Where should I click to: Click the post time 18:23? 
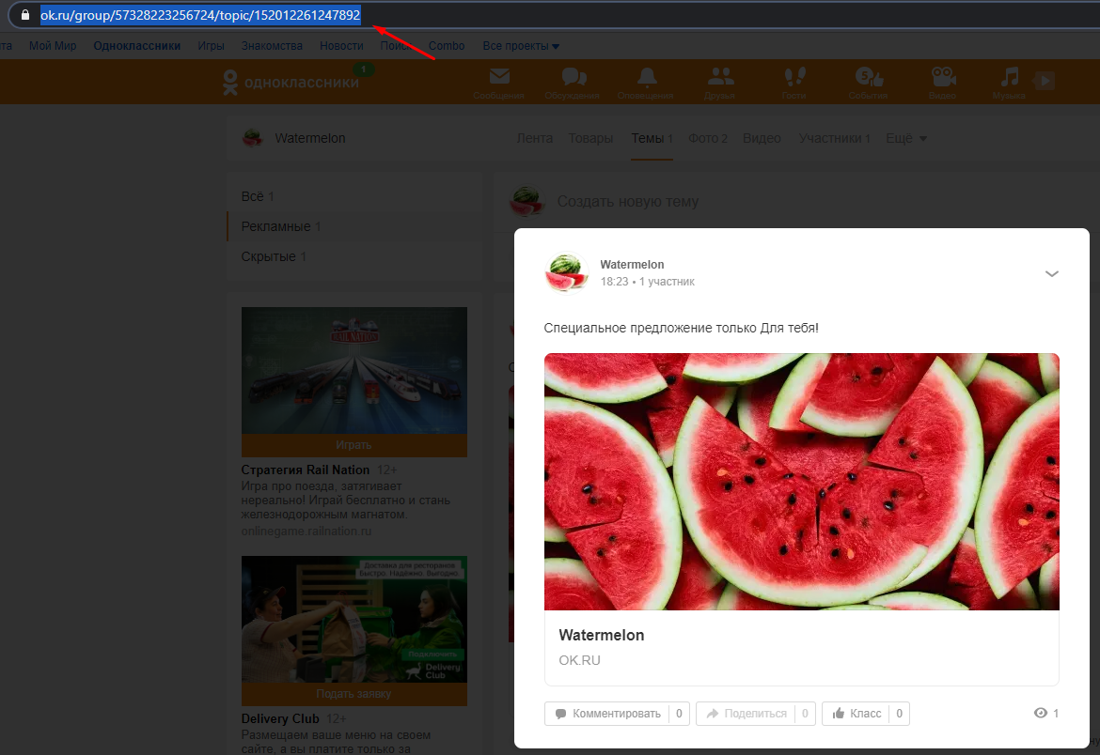coord(615,282)
